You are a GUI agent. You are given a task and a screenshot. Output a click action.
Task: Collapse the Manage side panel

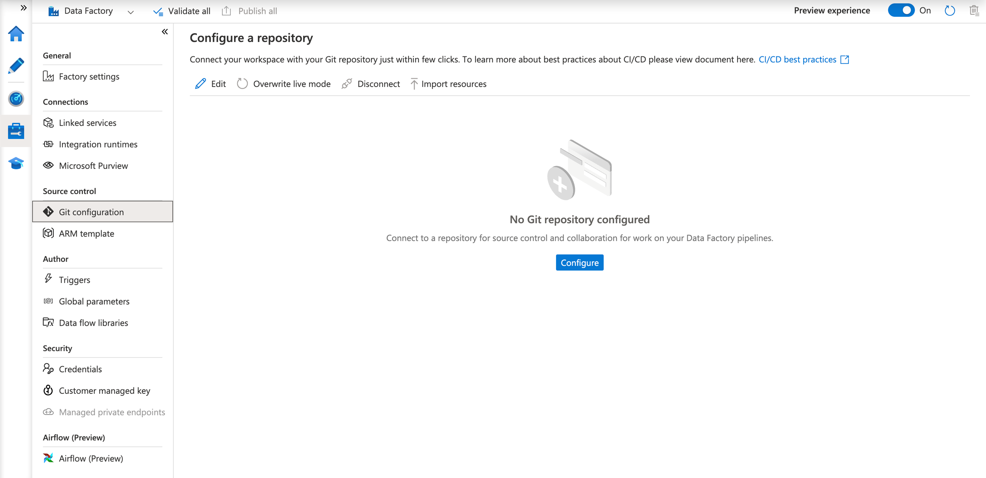click(165, 32)
